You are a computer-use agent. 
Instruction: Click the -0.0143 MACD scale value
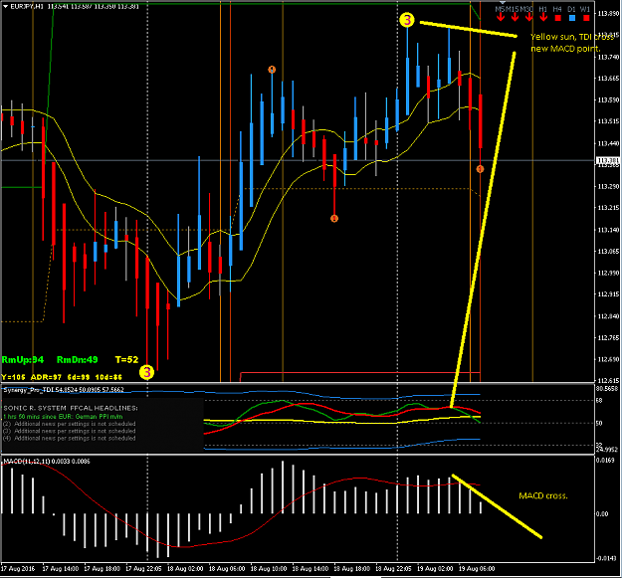tap(606, 558)
